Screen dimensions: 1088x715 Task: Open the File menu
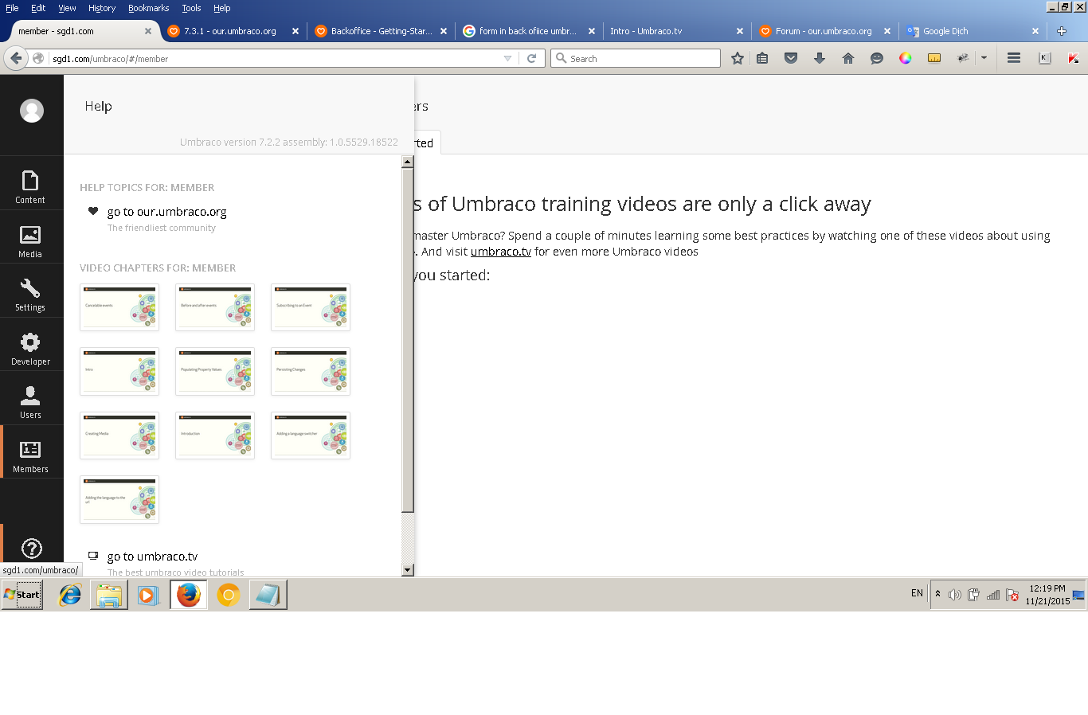pos(12,8)
